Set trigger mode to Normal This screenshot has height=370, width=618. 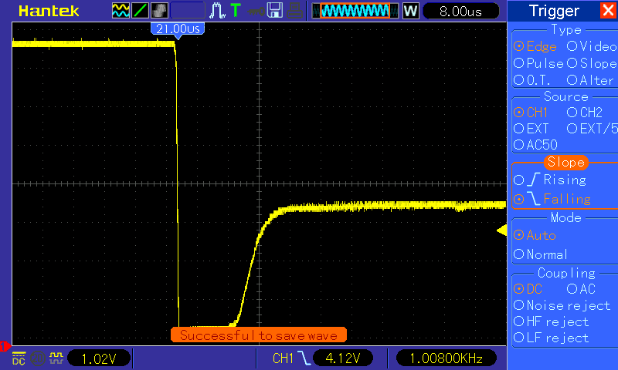(540, 254)
